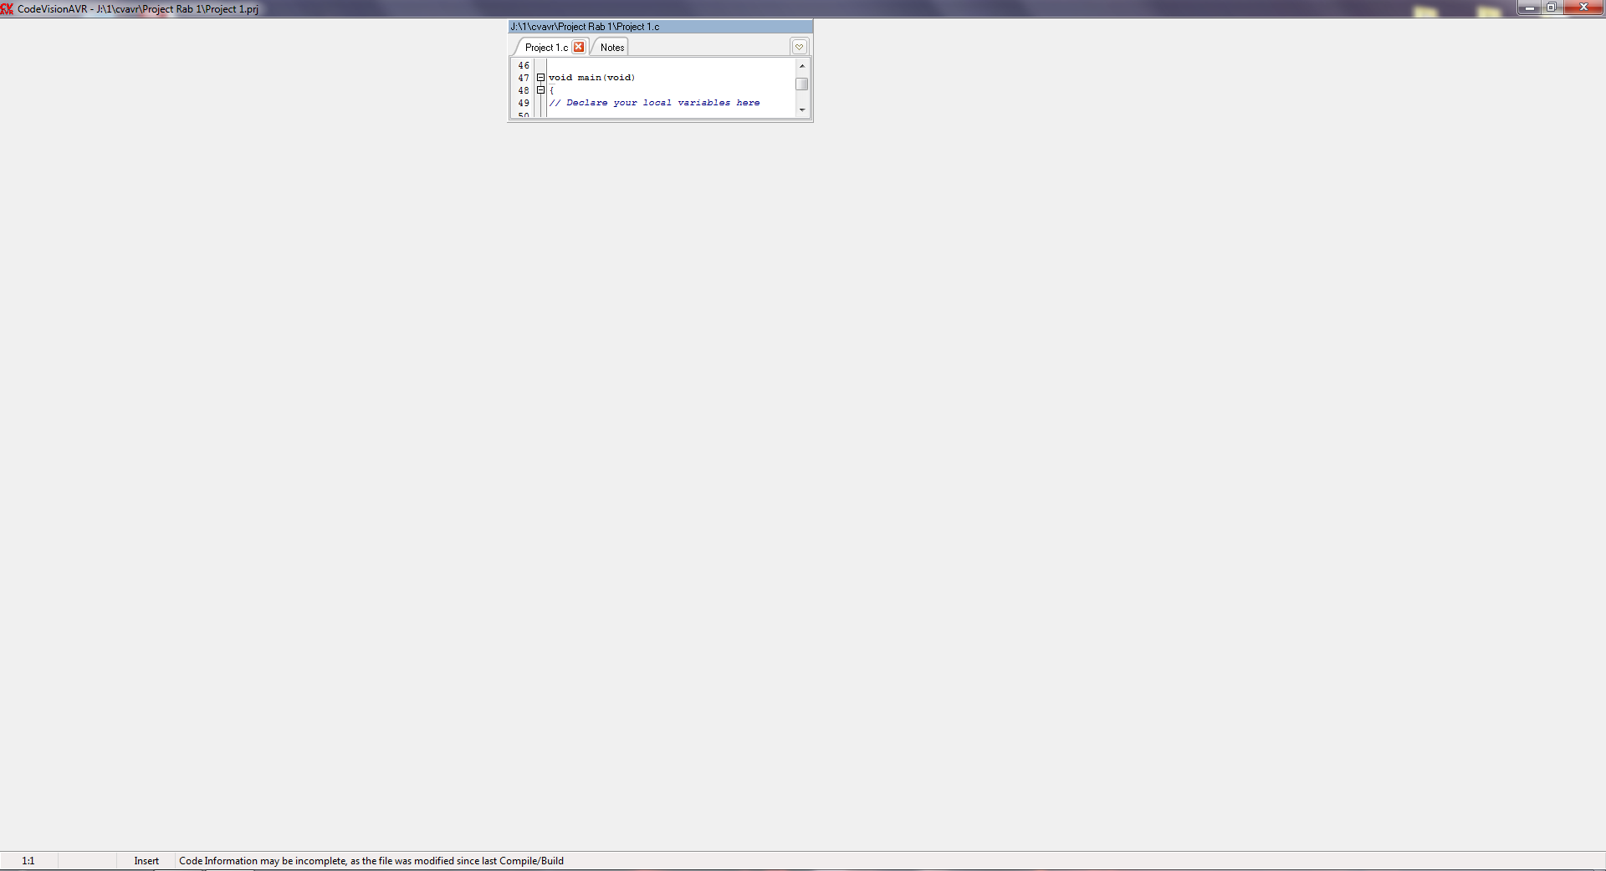This screenshot has height=871, width=1606.
Task: Click line number 49 in the gutter
Action: coord(524,103)
